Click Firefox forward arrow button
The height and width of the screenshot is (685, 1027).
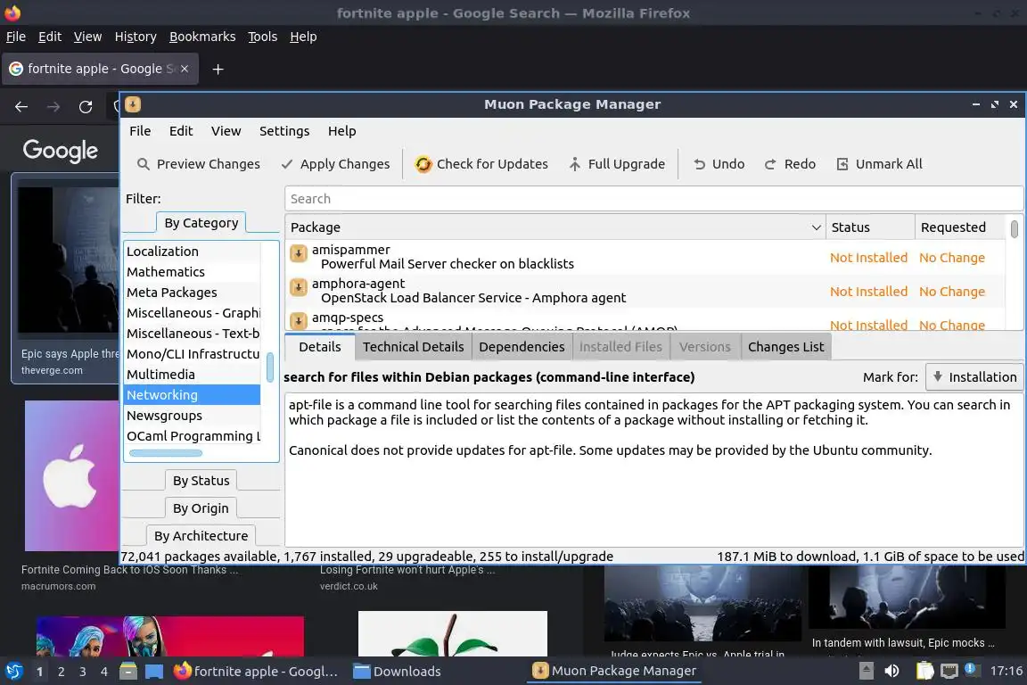tap(53, 107)
